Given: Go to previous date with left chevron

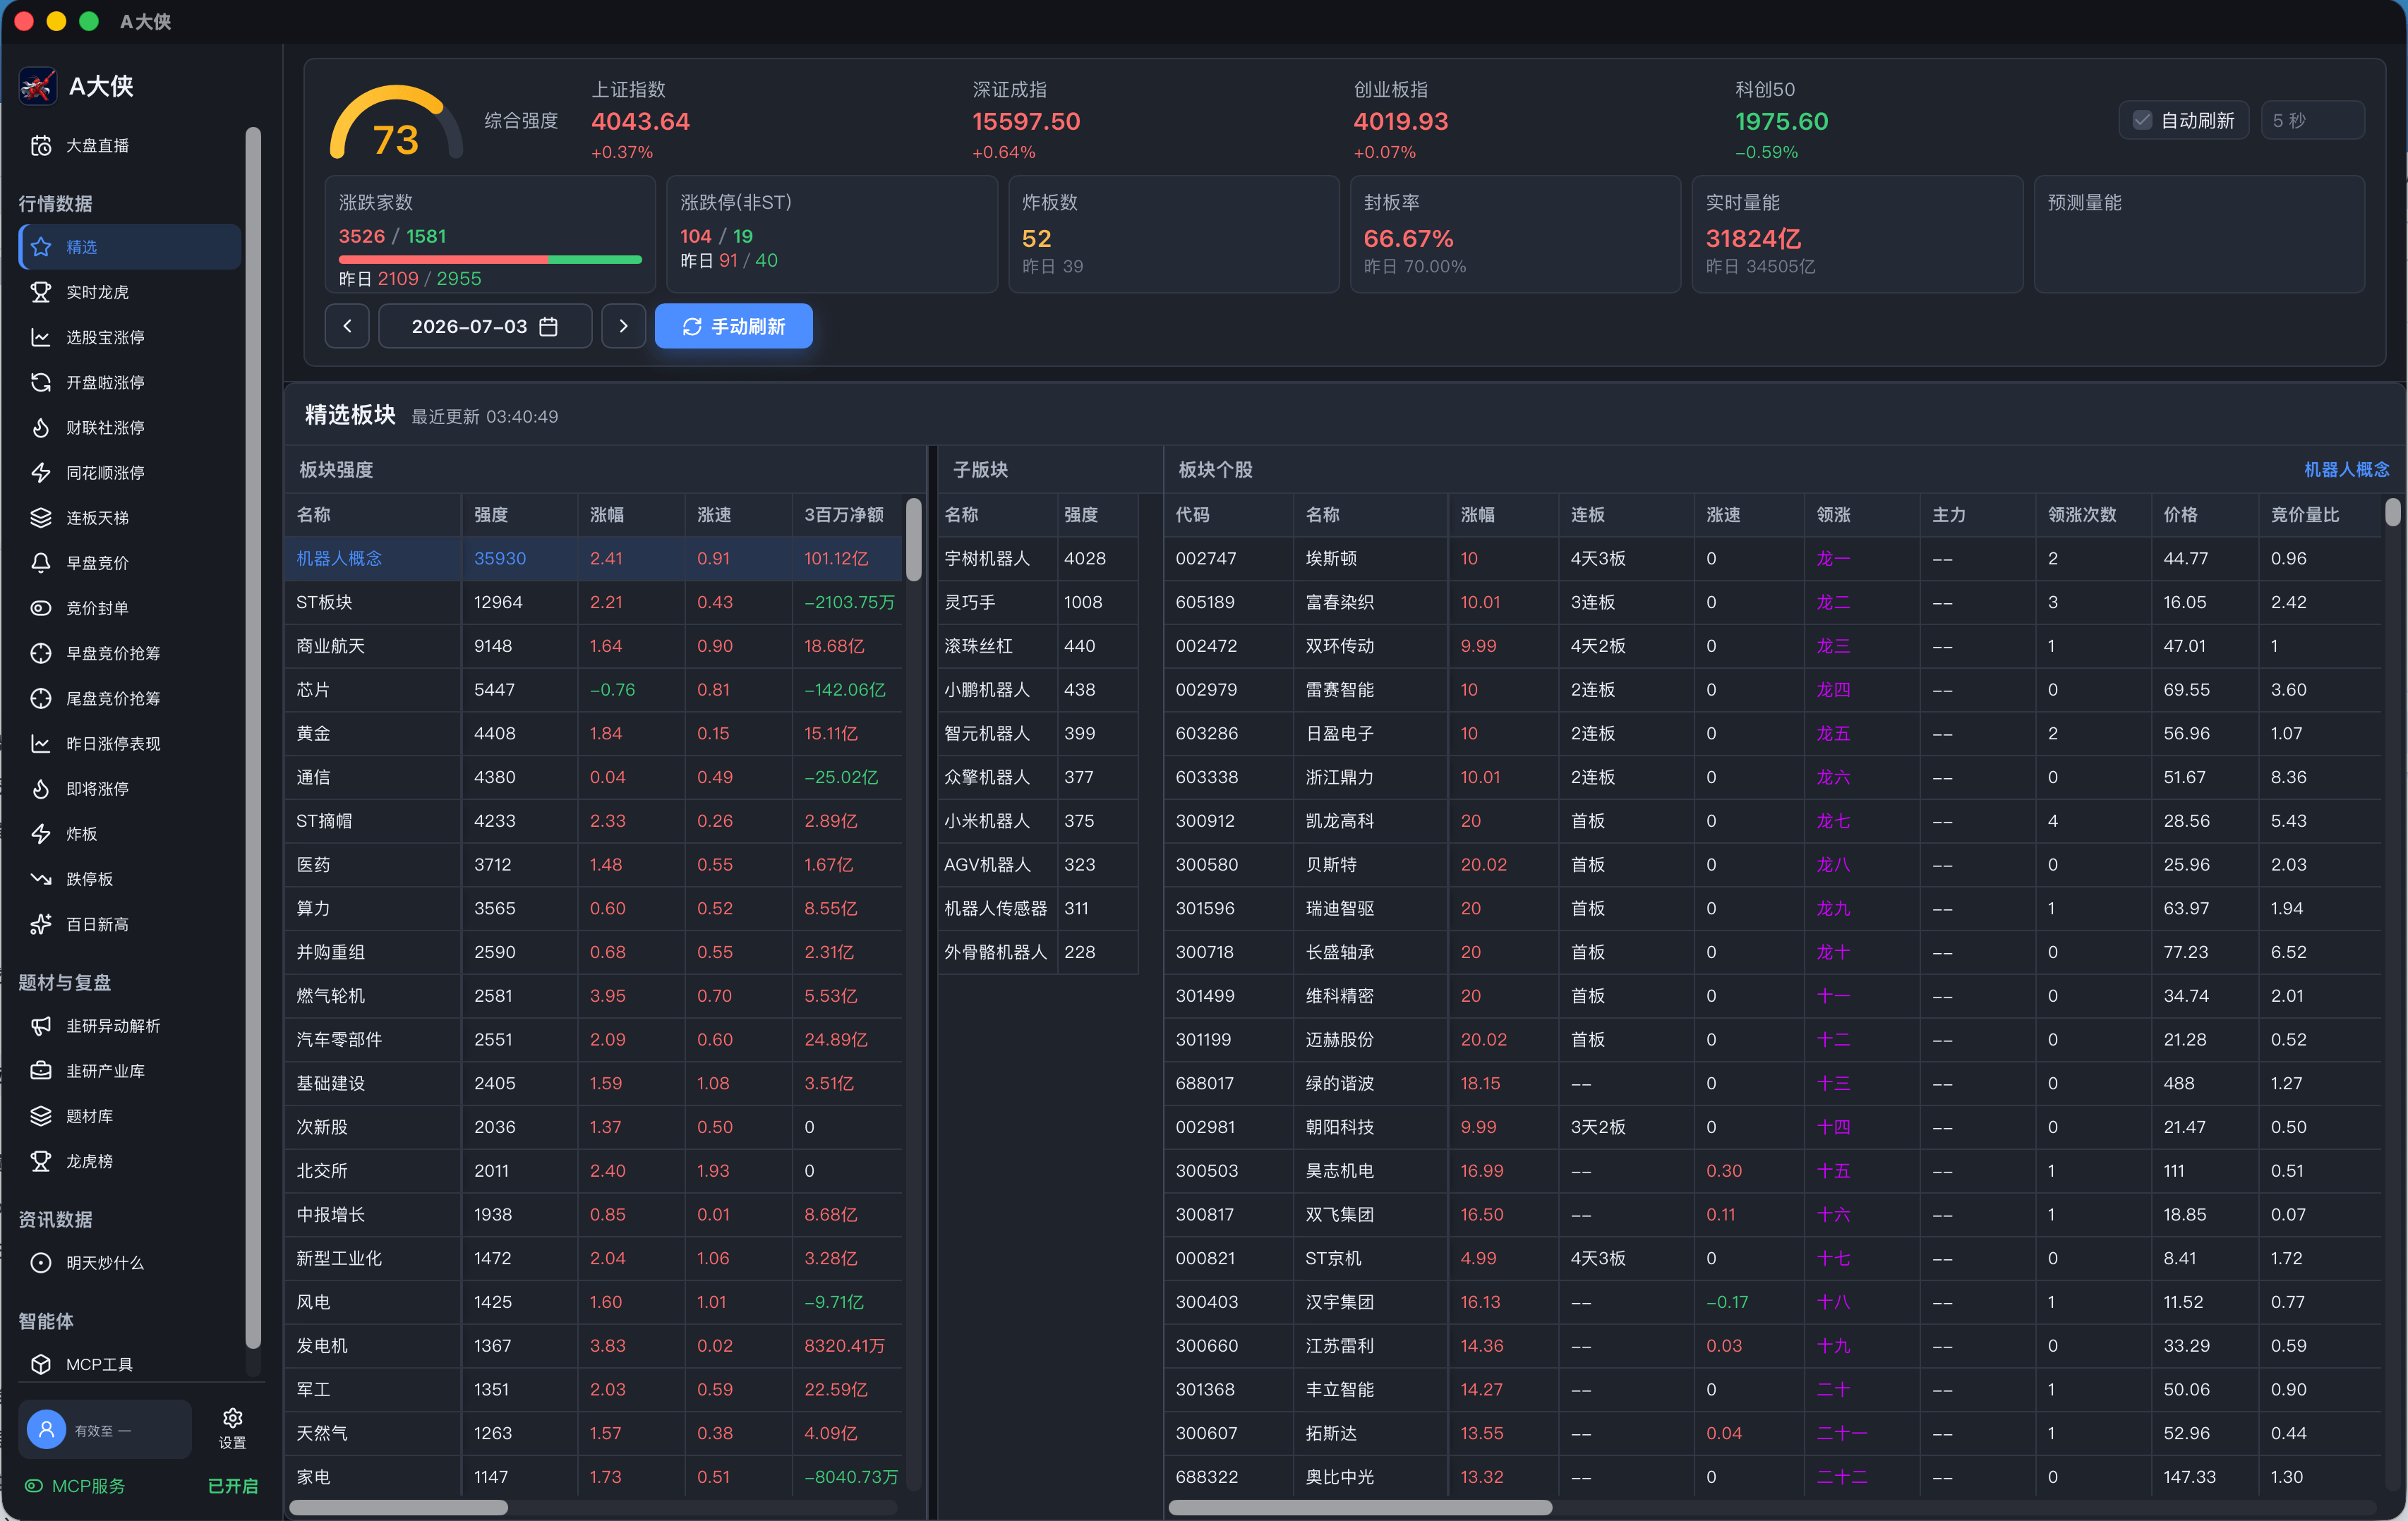Looking at the screenshot, I should tap(347, 326).
